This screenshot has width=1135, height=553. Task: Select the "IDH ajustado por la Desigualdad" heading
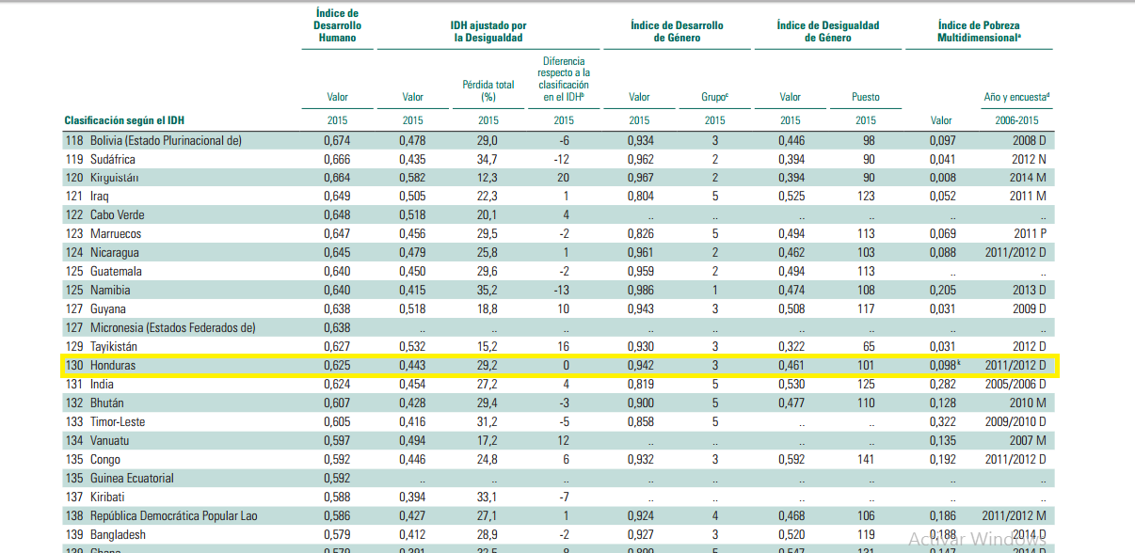tap(488, 32)
